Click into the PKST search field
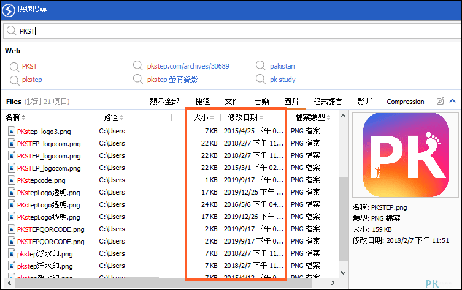Viewport: 462px width, 290px height. pos(232,31)
